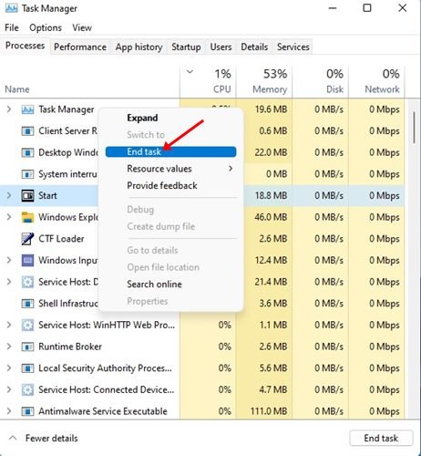Screen dimensions: 421x456
Task: Select the Service Host WinHTTP gear icon
Action: point(27,325)
